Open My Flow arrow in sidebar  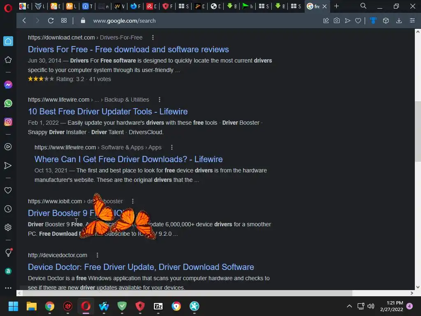click(x=8, y=165)
